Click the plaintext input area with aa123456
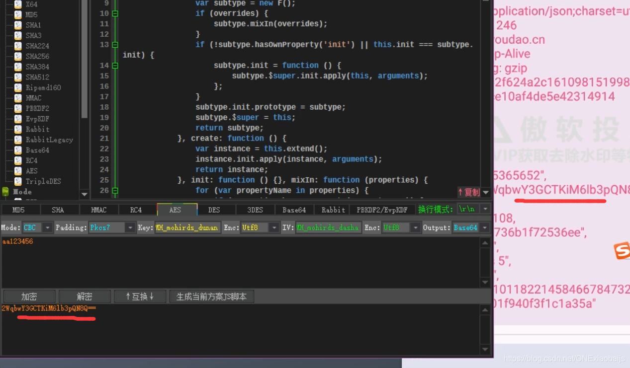The image size is (630, 368). coord(241,262)
